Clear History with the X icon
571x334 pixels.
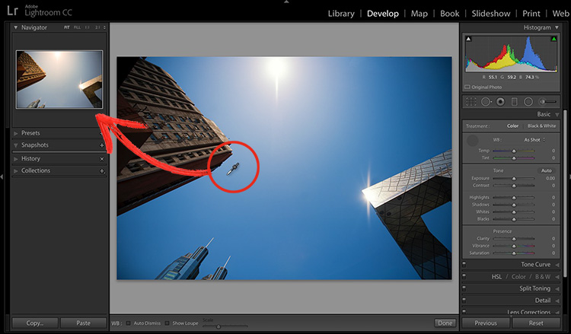[102, 159]
